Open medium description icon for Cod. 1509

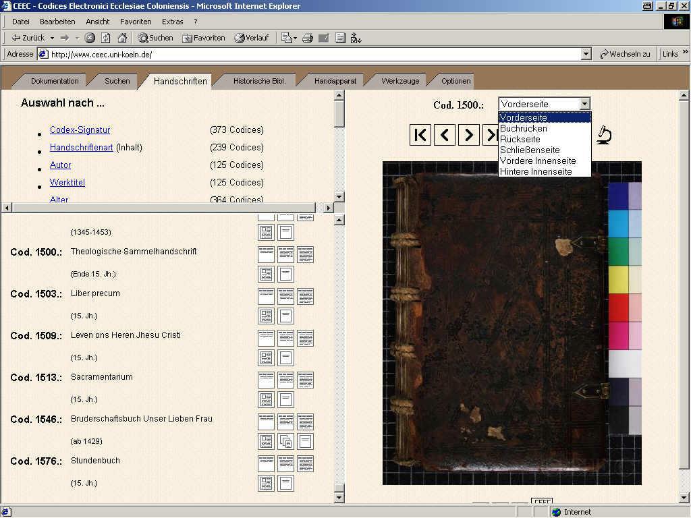click(285, 339)
